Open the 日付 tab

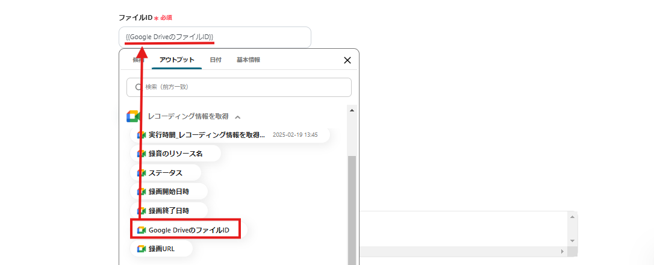tap(216, 60)
